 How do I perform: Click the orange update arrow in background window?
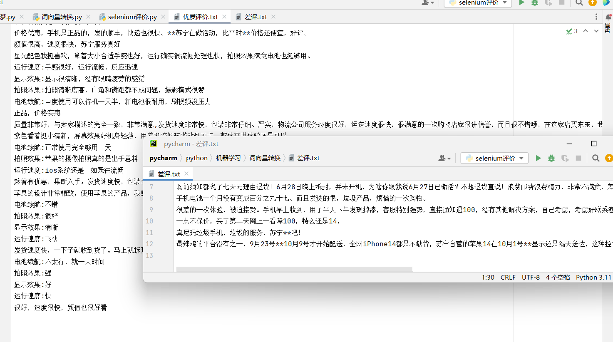pos(592,2)
